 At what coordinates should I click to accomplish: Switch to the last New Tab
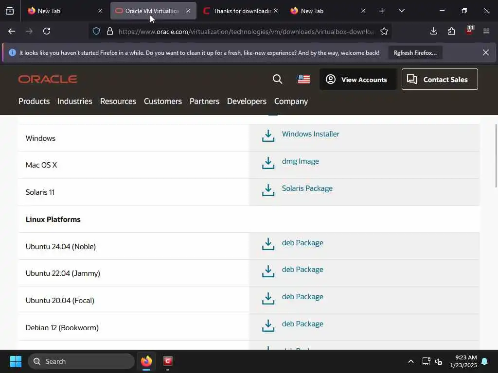pos(327,11)
